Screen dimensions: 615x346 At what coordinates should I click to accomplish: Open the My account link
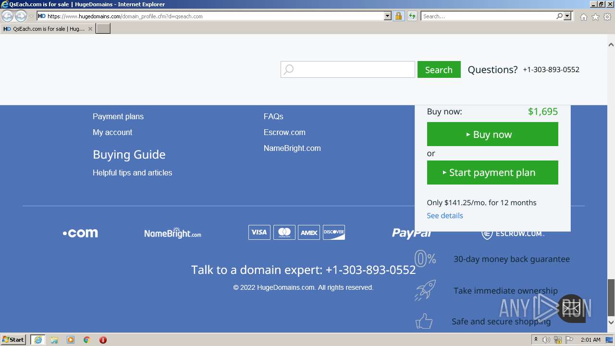pyautogui.click(x=112, y=132)
